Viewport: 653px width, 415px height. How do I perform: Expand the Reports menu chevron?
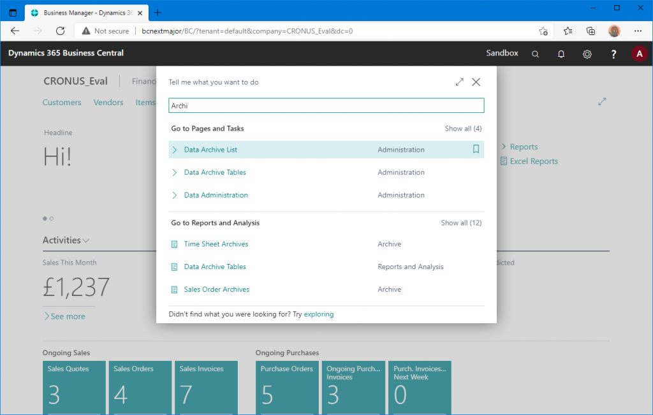(504, 147)
